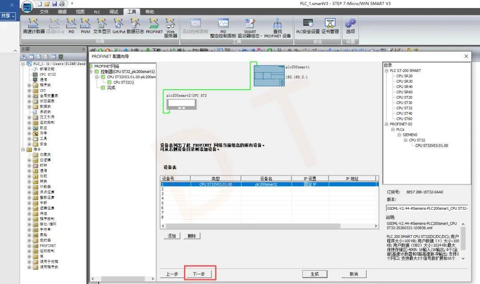Open Options (选项) gear icon

[350, 26]
